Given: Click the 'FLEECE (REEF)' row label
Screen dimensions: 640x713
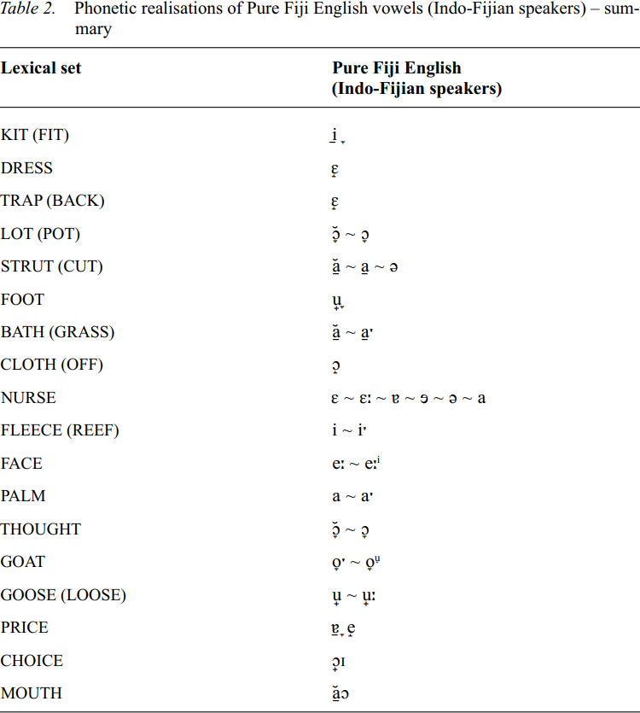Looking at the screenshot, I should coord(60,430).
